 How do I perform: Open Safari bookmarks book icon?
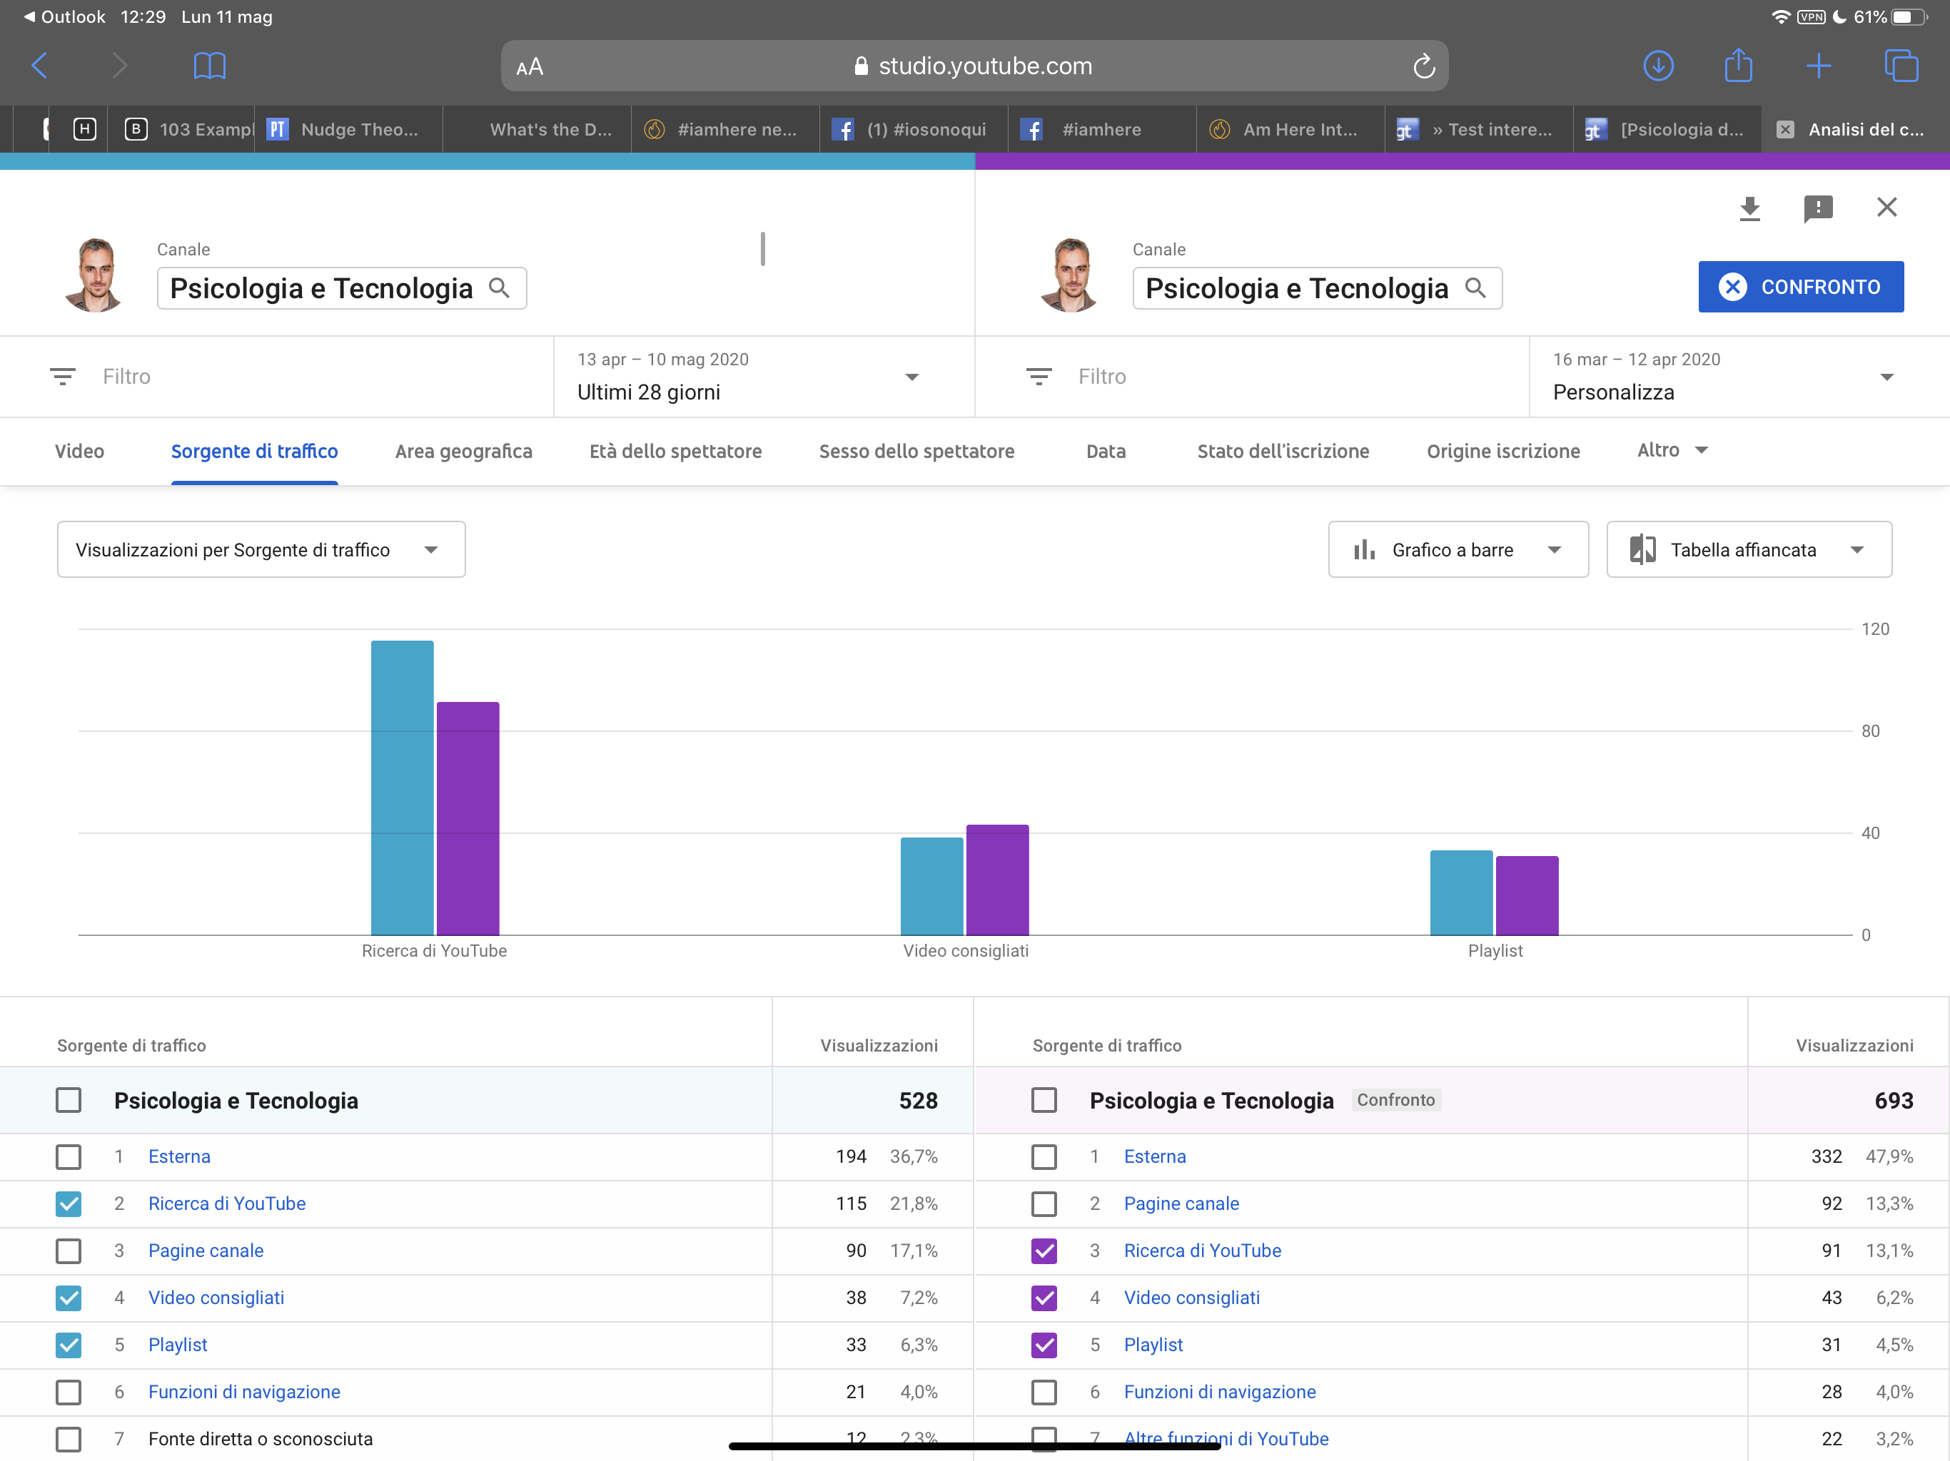pyautogui.click(x=209, y=66)
